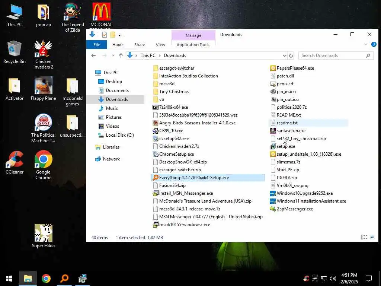Open the Recycle Bin
The width and height of the screenshot is (381, 286).
tap(15, 52)
